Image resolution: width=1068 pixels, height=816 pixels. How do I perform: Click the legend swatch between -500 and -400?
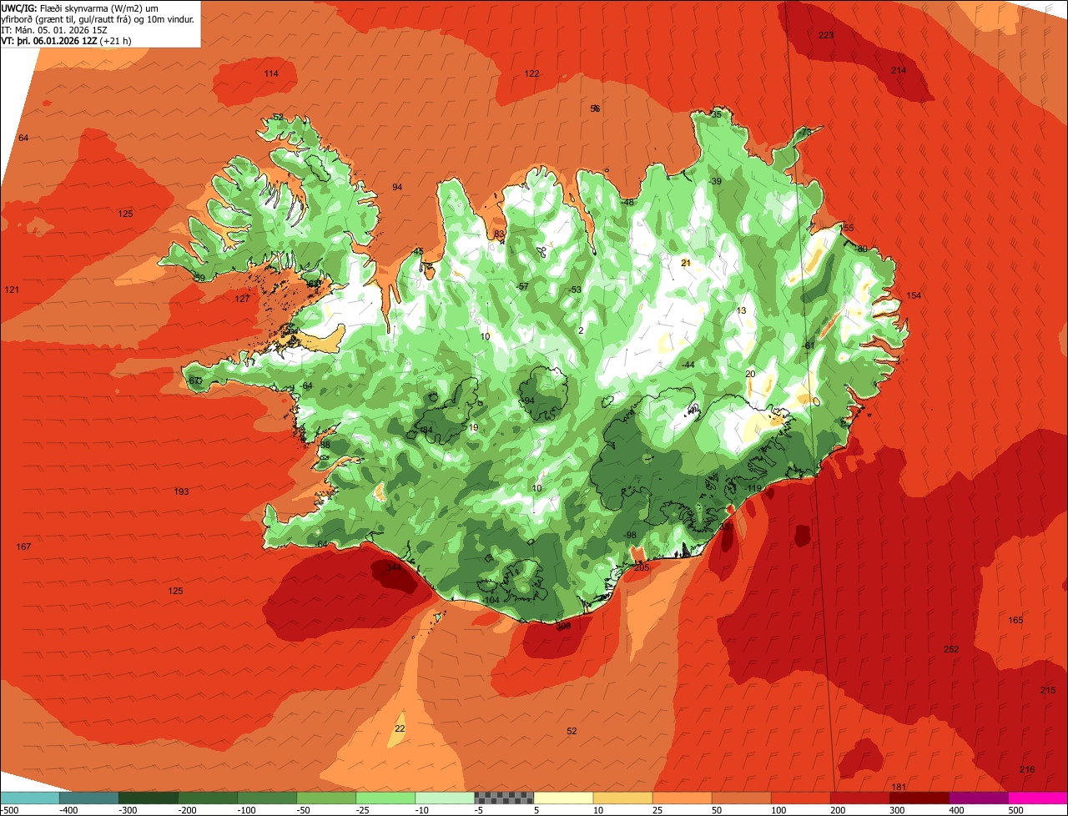(30, 798)
